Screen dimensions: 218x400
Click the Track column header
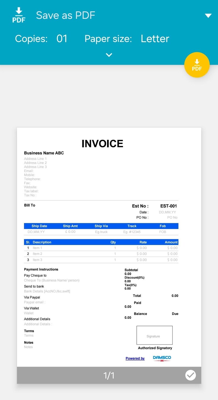(x=132, y=226)
